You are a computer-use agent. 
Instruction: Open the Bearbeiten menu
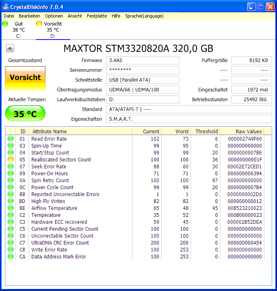coord(29,16)
